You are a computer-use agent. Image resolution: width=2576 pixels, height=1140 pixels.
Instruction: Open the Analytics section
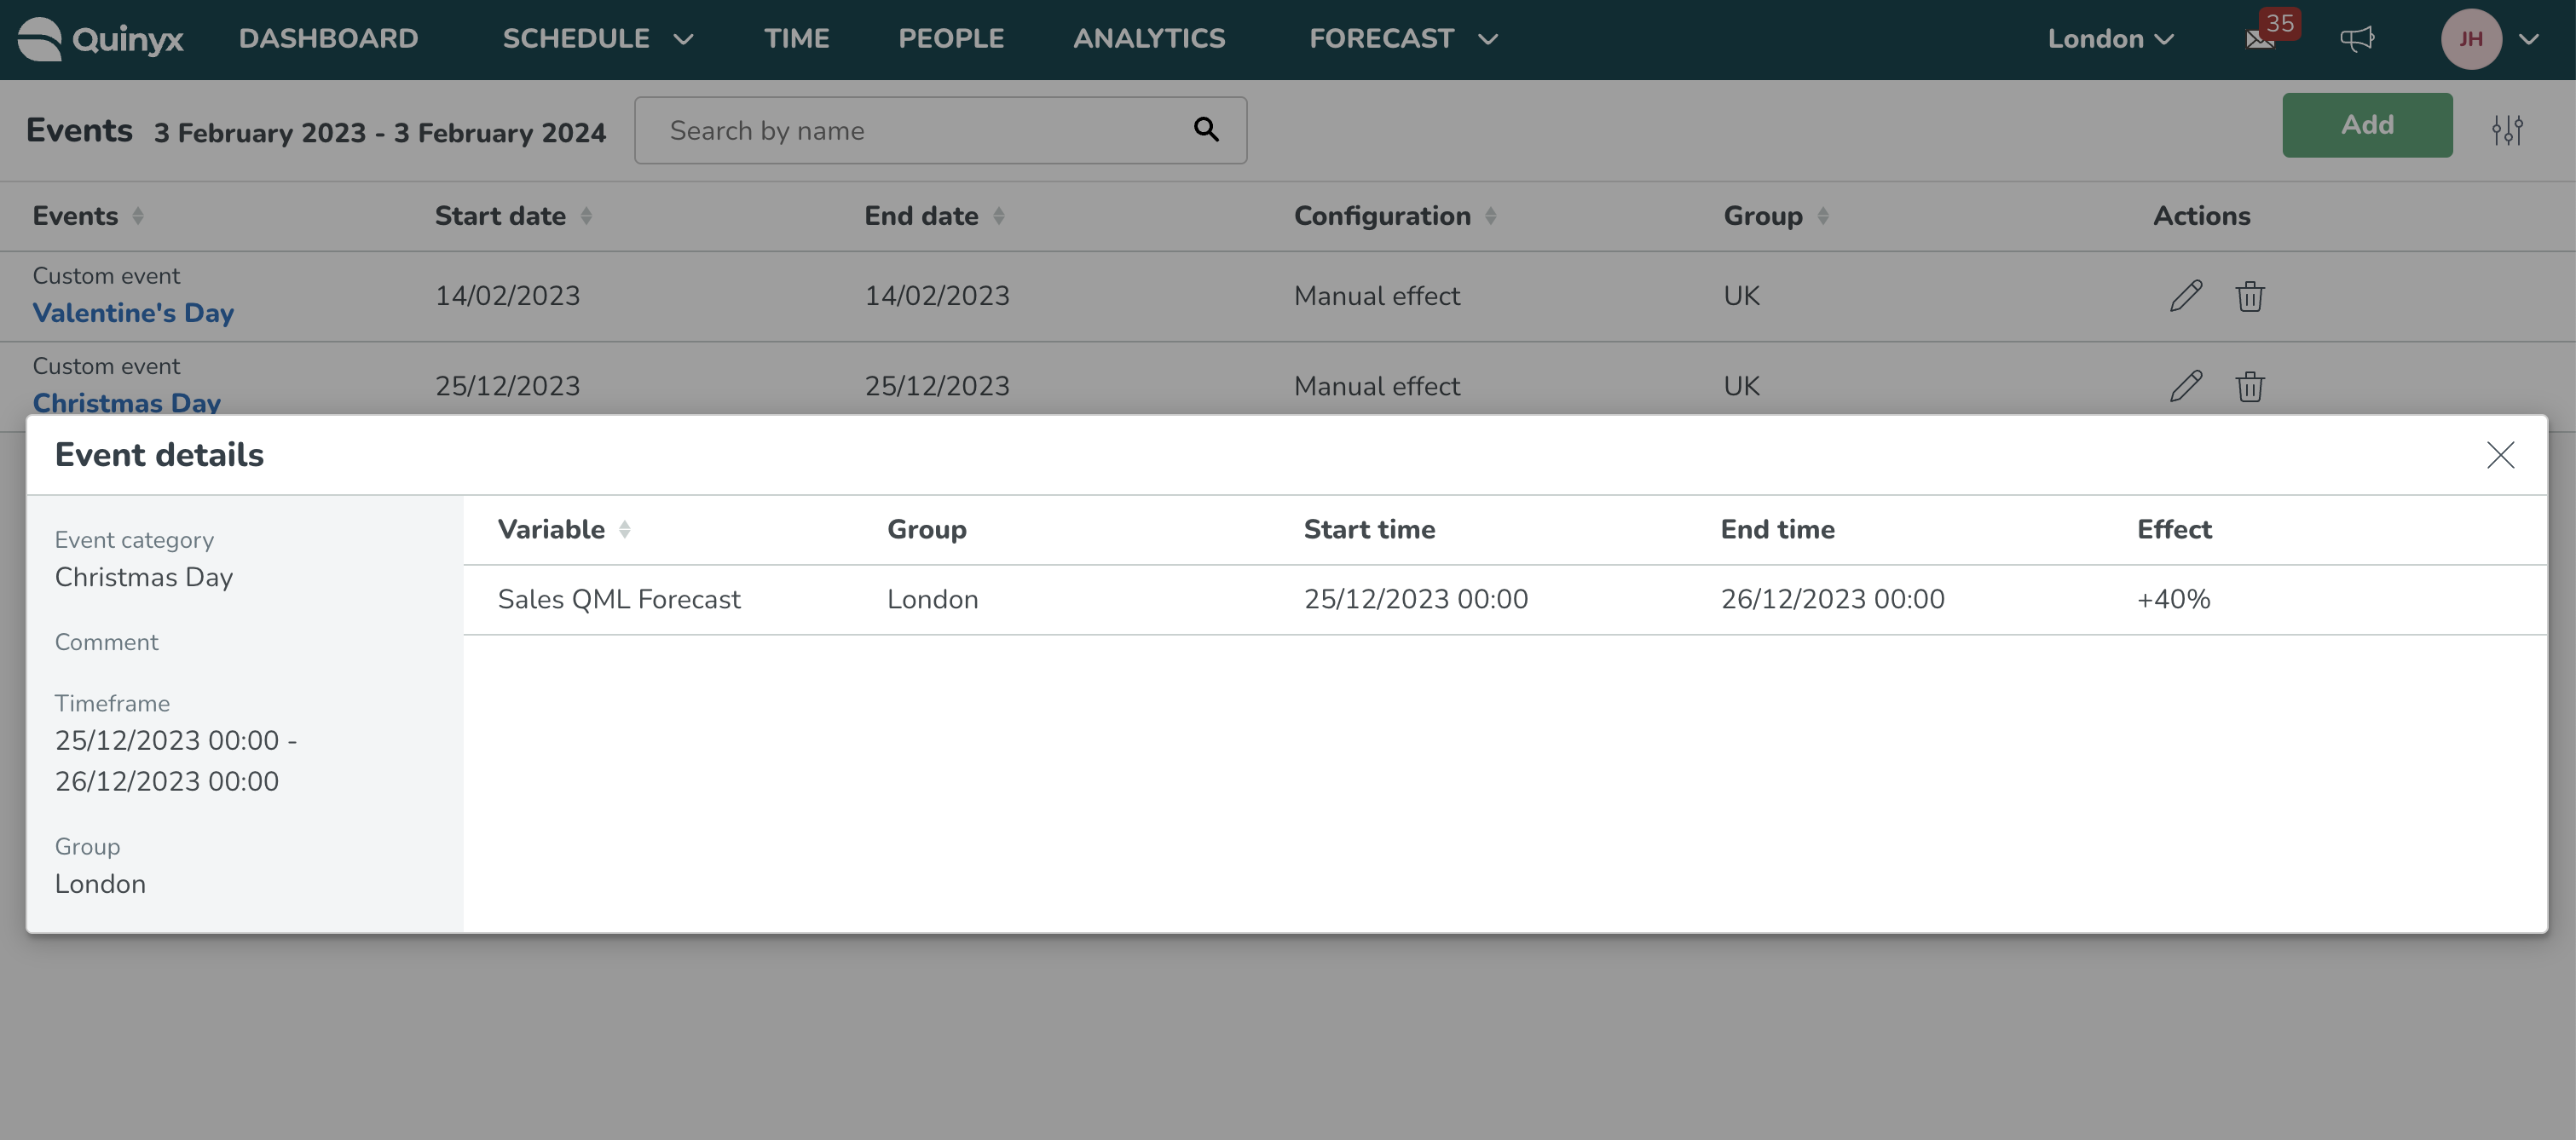(x=1149, y=39)
